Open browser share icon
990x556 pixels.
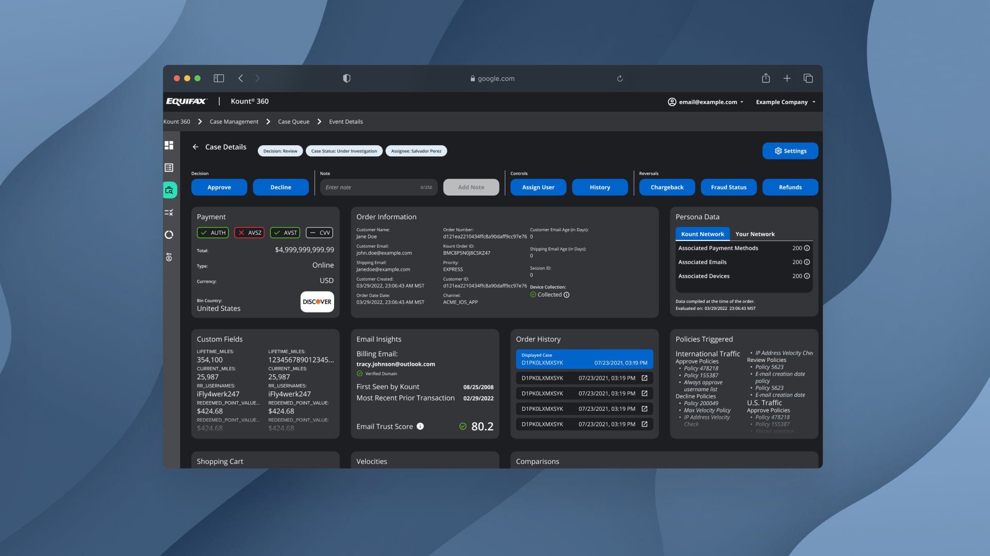pyautogui.click(x=766, y=78)
